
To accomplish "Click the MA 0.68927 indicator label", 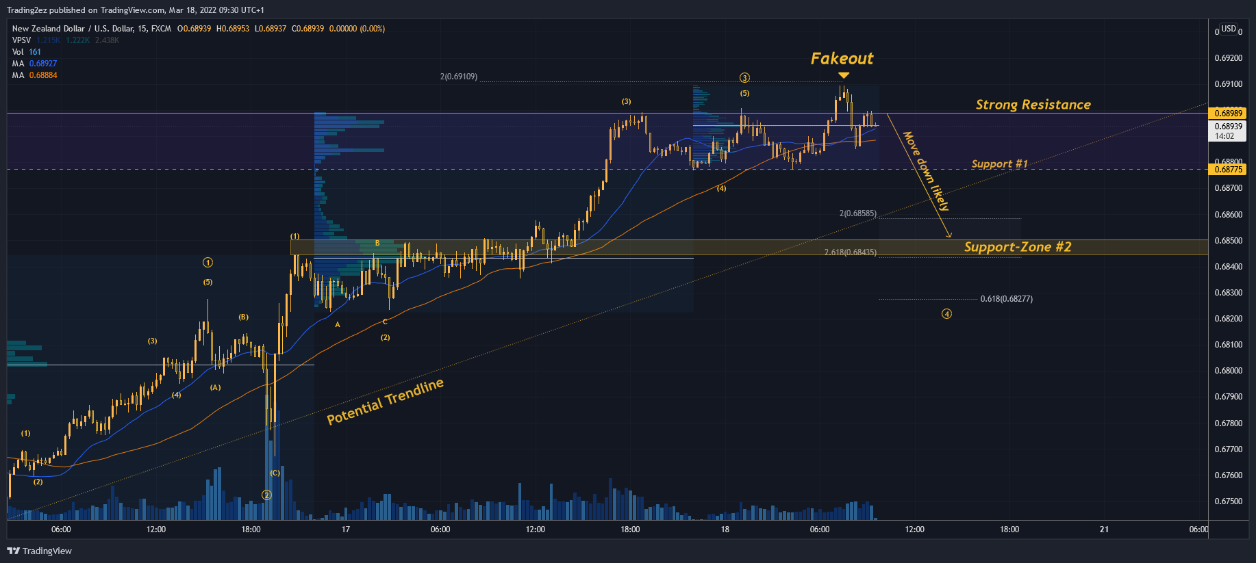I will tap(34, 64).
